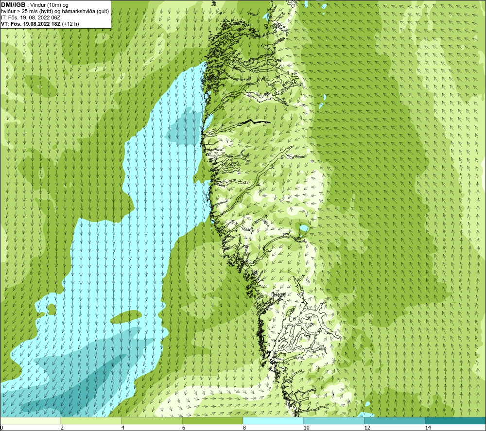
Task: Click the '(+12 h)' forecast offset text
Action: 70,24
